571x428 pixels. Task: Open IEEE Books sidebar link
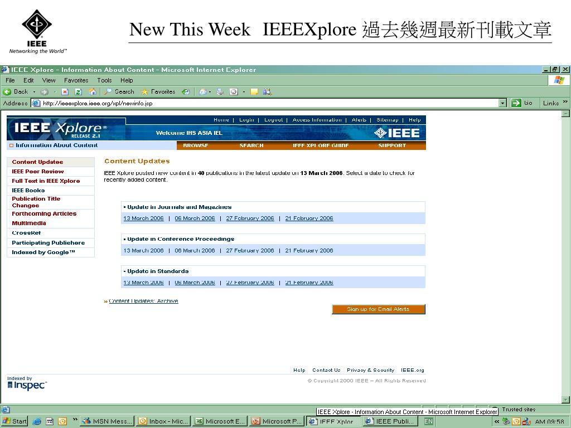coord(28,191)
